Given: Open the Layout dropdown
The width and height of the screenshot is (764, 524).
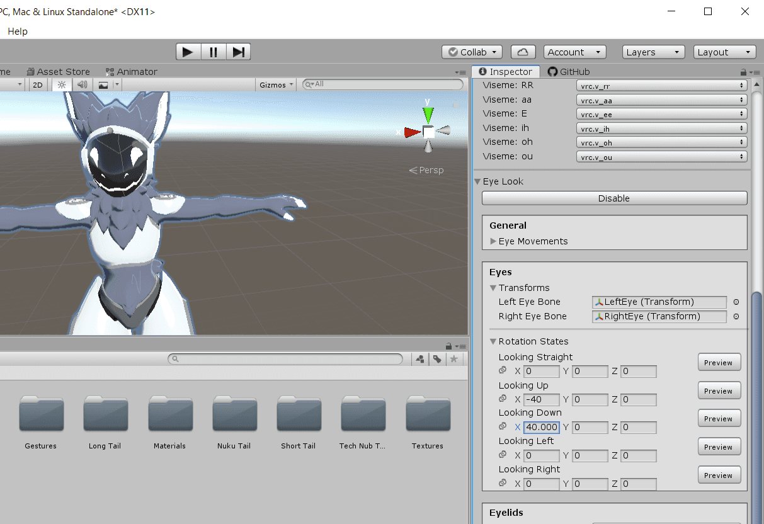Looking at the screenshot, I should coord(724,52).
